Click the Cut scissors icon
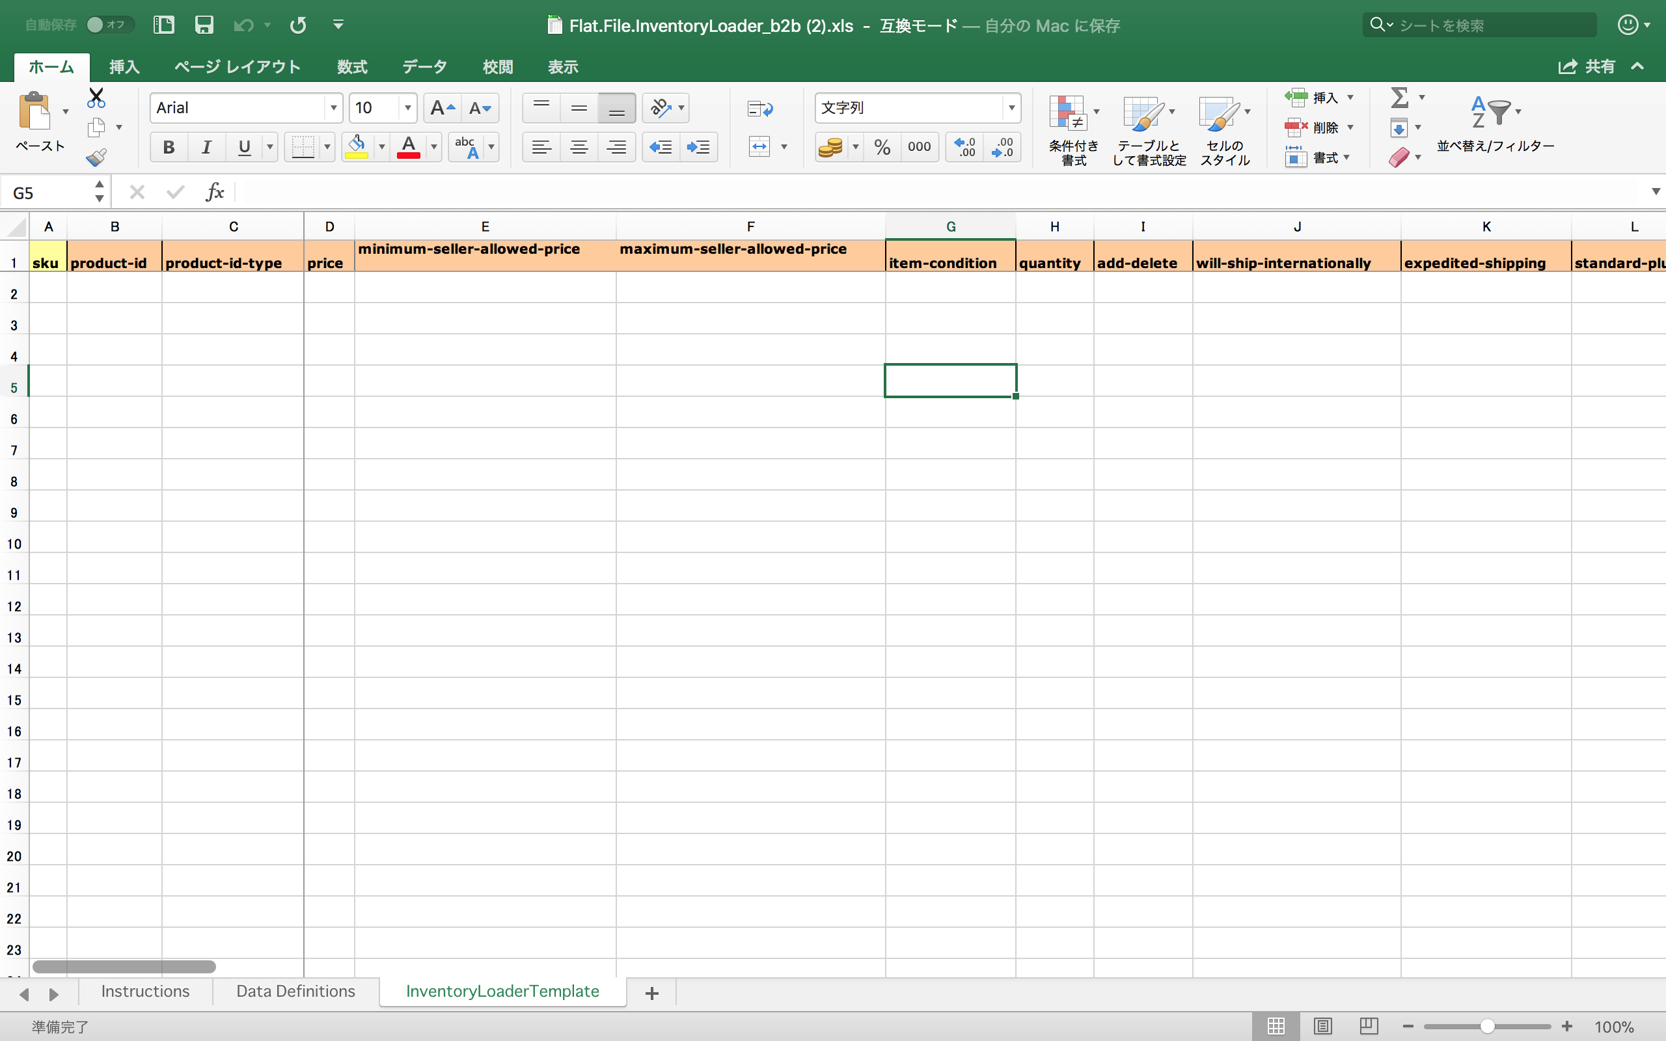The image size is (1666, 1041). [96, 98]
